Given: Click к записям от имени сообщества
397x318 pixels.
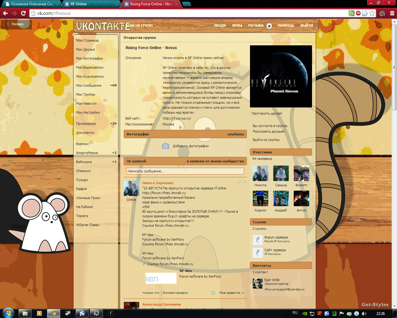Looking at the screenshot, I should (x=215, y=161).
